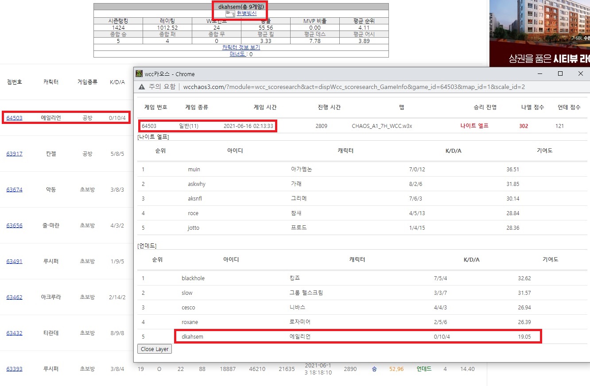Click character 그롬 헬스크림 in slow's row
This screenshot has width=590, height=386.
click(306, 293)
